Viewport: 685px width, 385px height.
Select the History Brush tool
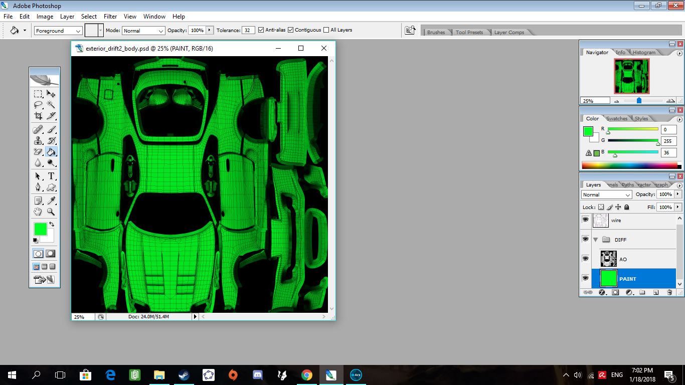pos(51,141)
